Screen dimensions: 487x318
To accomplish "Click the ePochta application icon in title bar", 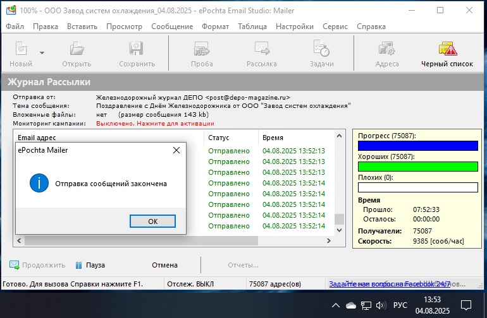I will [11, 10].
